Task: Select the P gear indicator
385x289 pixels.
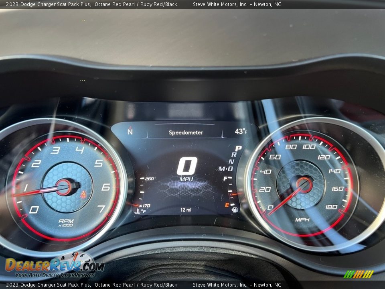Action: [238, 149]
